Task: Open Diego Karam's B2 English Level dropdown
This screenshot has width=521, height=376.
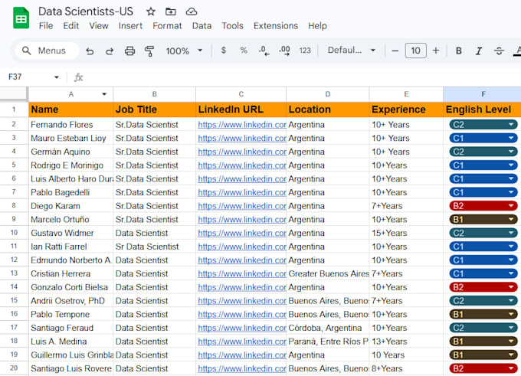Action: pos(483,206)
